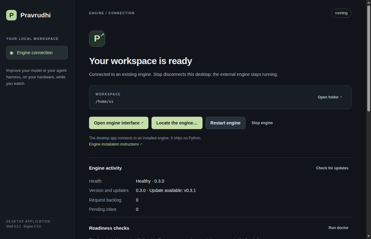Click the running status badge
The width and height of the screenshot is (371, 239).
click(341, 13)
